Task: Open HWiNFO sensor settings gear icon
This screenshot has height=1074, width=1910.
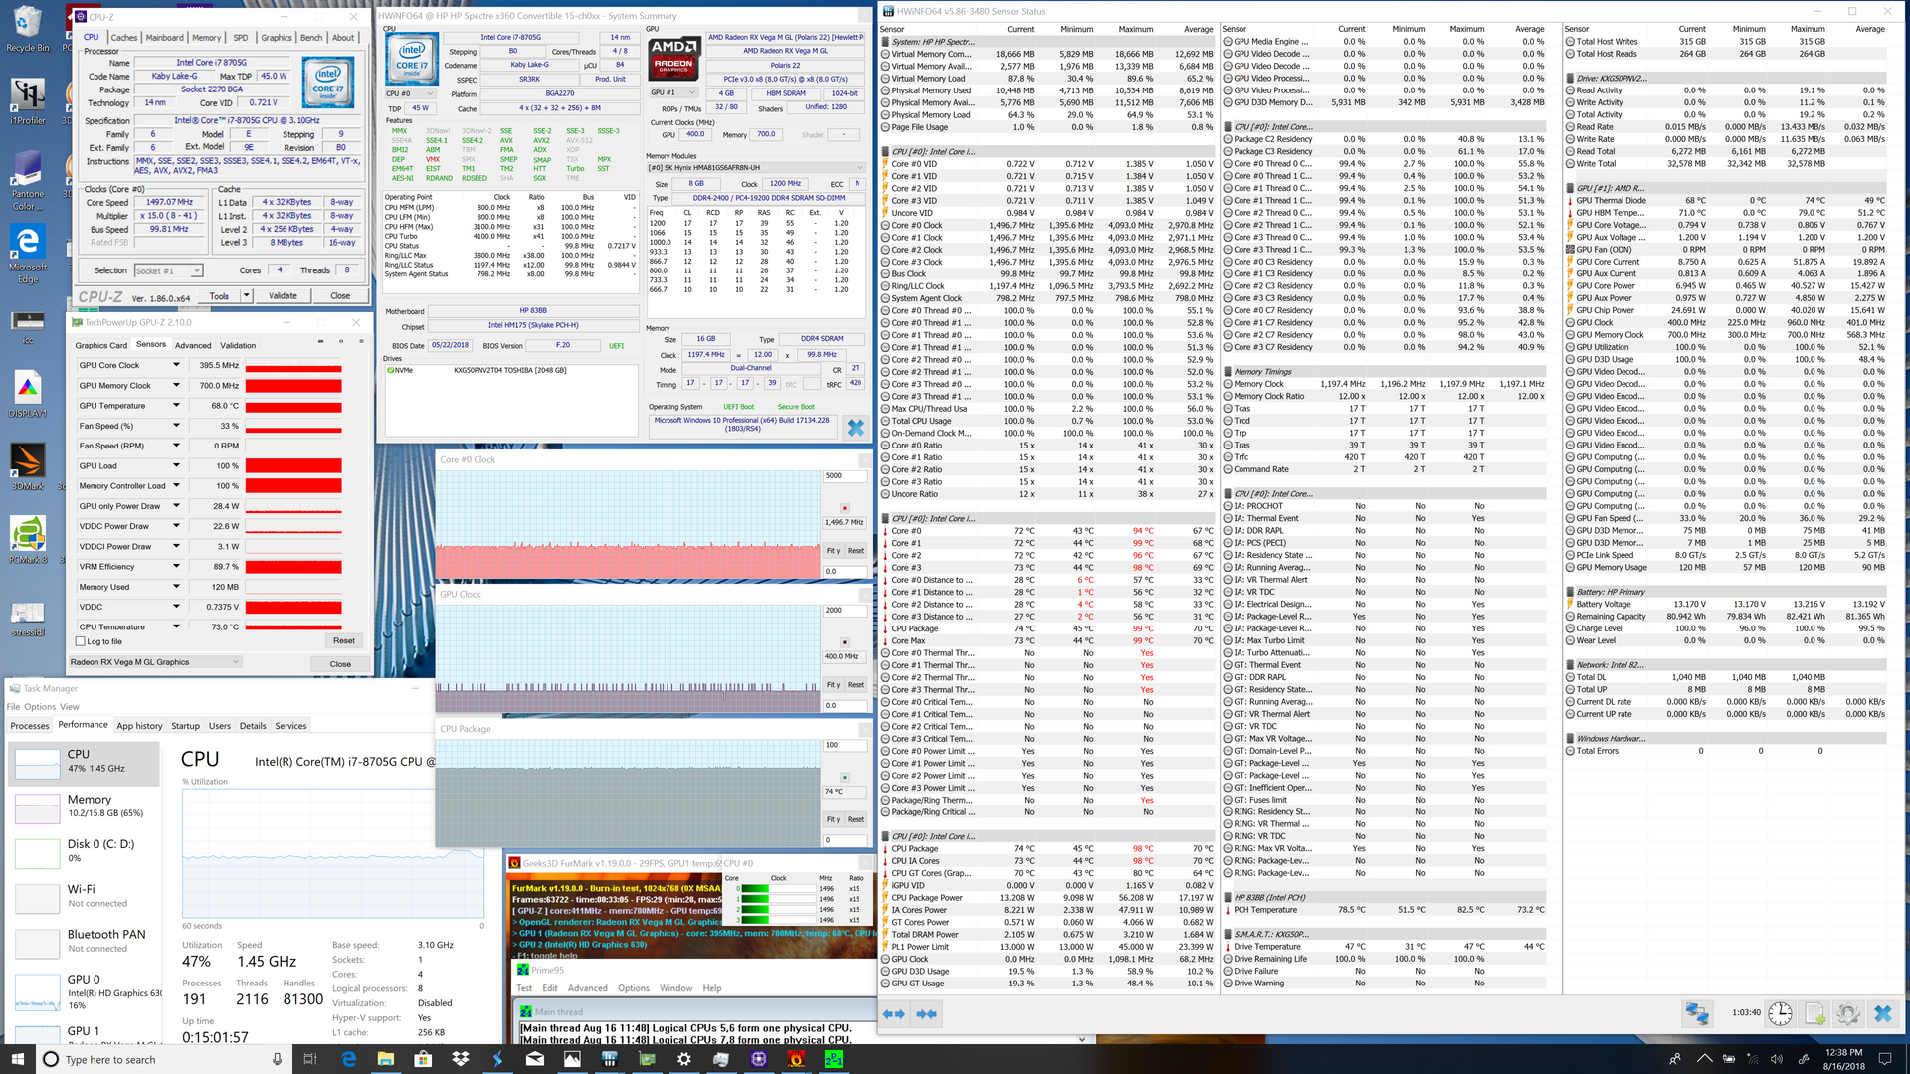Action: point(1847,1013)
